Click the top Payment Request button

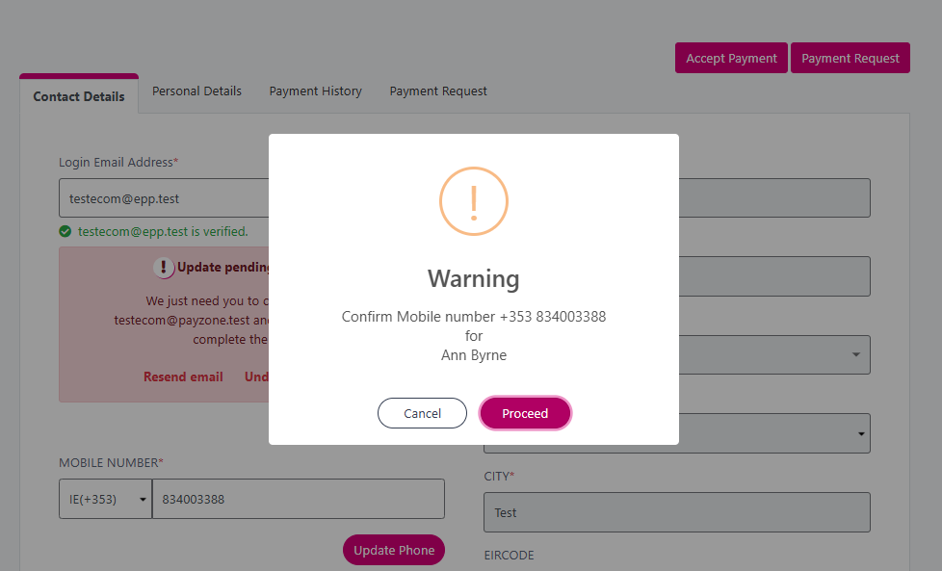tap(850, 58)
